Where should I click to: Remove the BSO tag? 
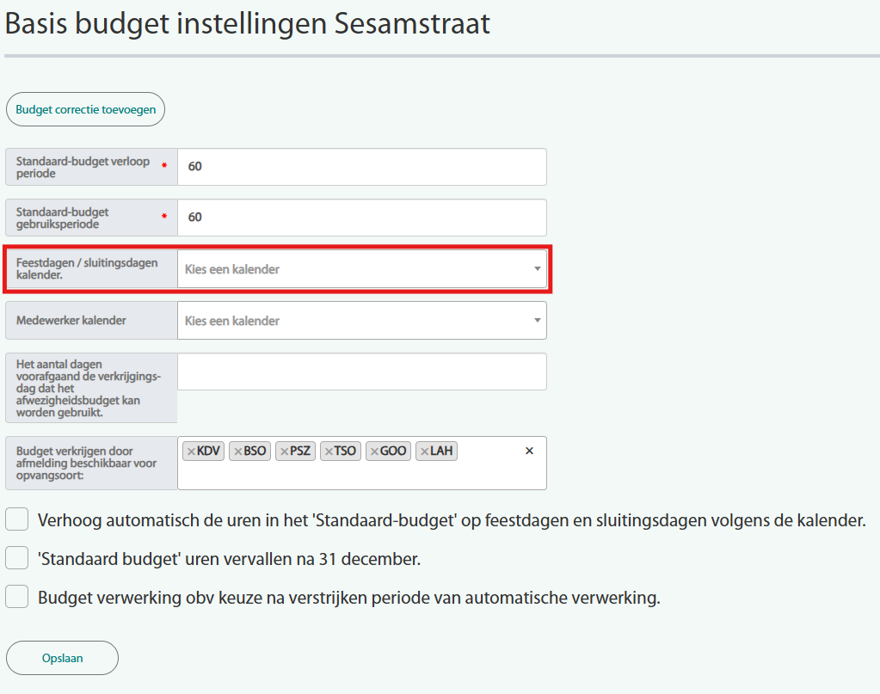pos(238,451)
